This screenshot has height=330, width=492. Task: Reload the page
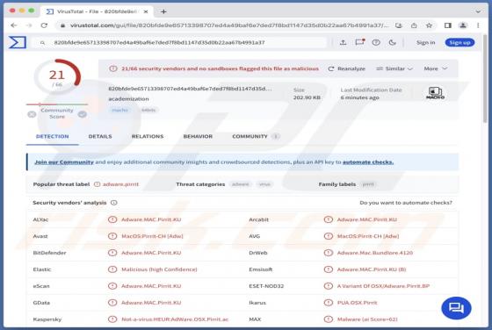tap(44, 25)
